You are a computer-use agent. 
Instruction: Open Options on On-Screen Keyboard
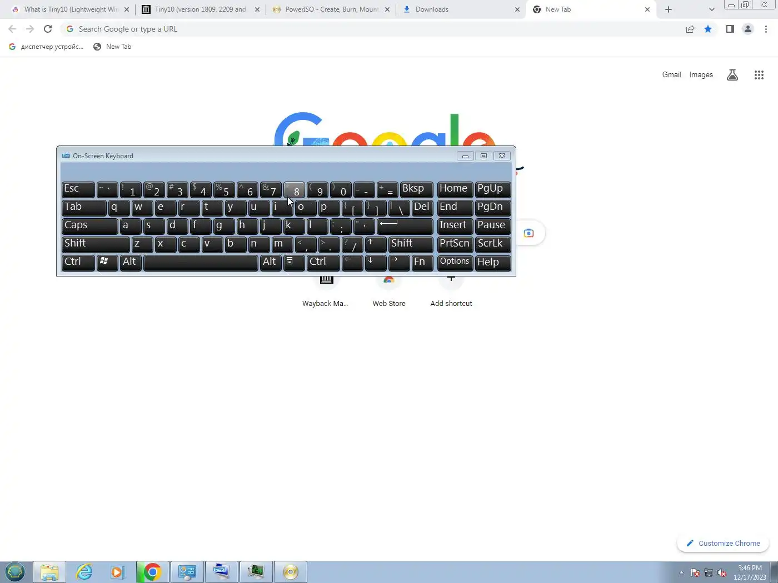click(455, 263)
